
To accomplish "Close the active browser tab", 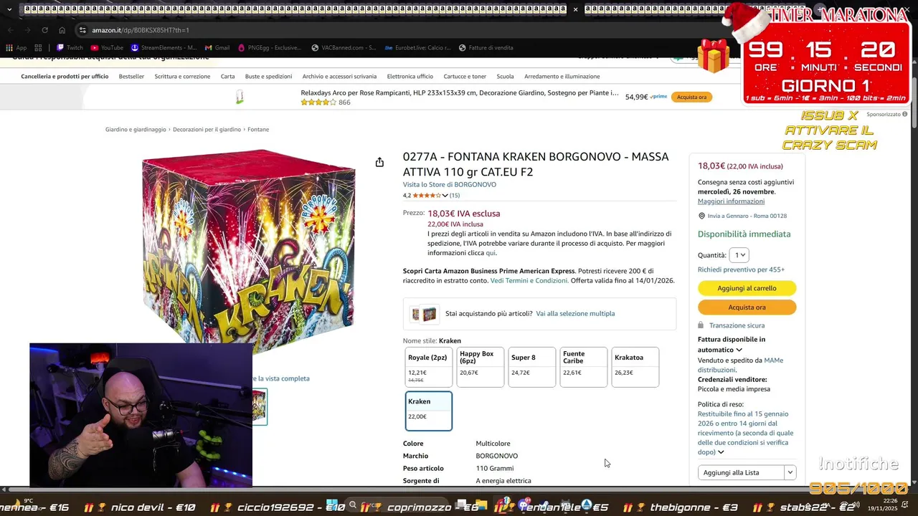I will [575, 9].
